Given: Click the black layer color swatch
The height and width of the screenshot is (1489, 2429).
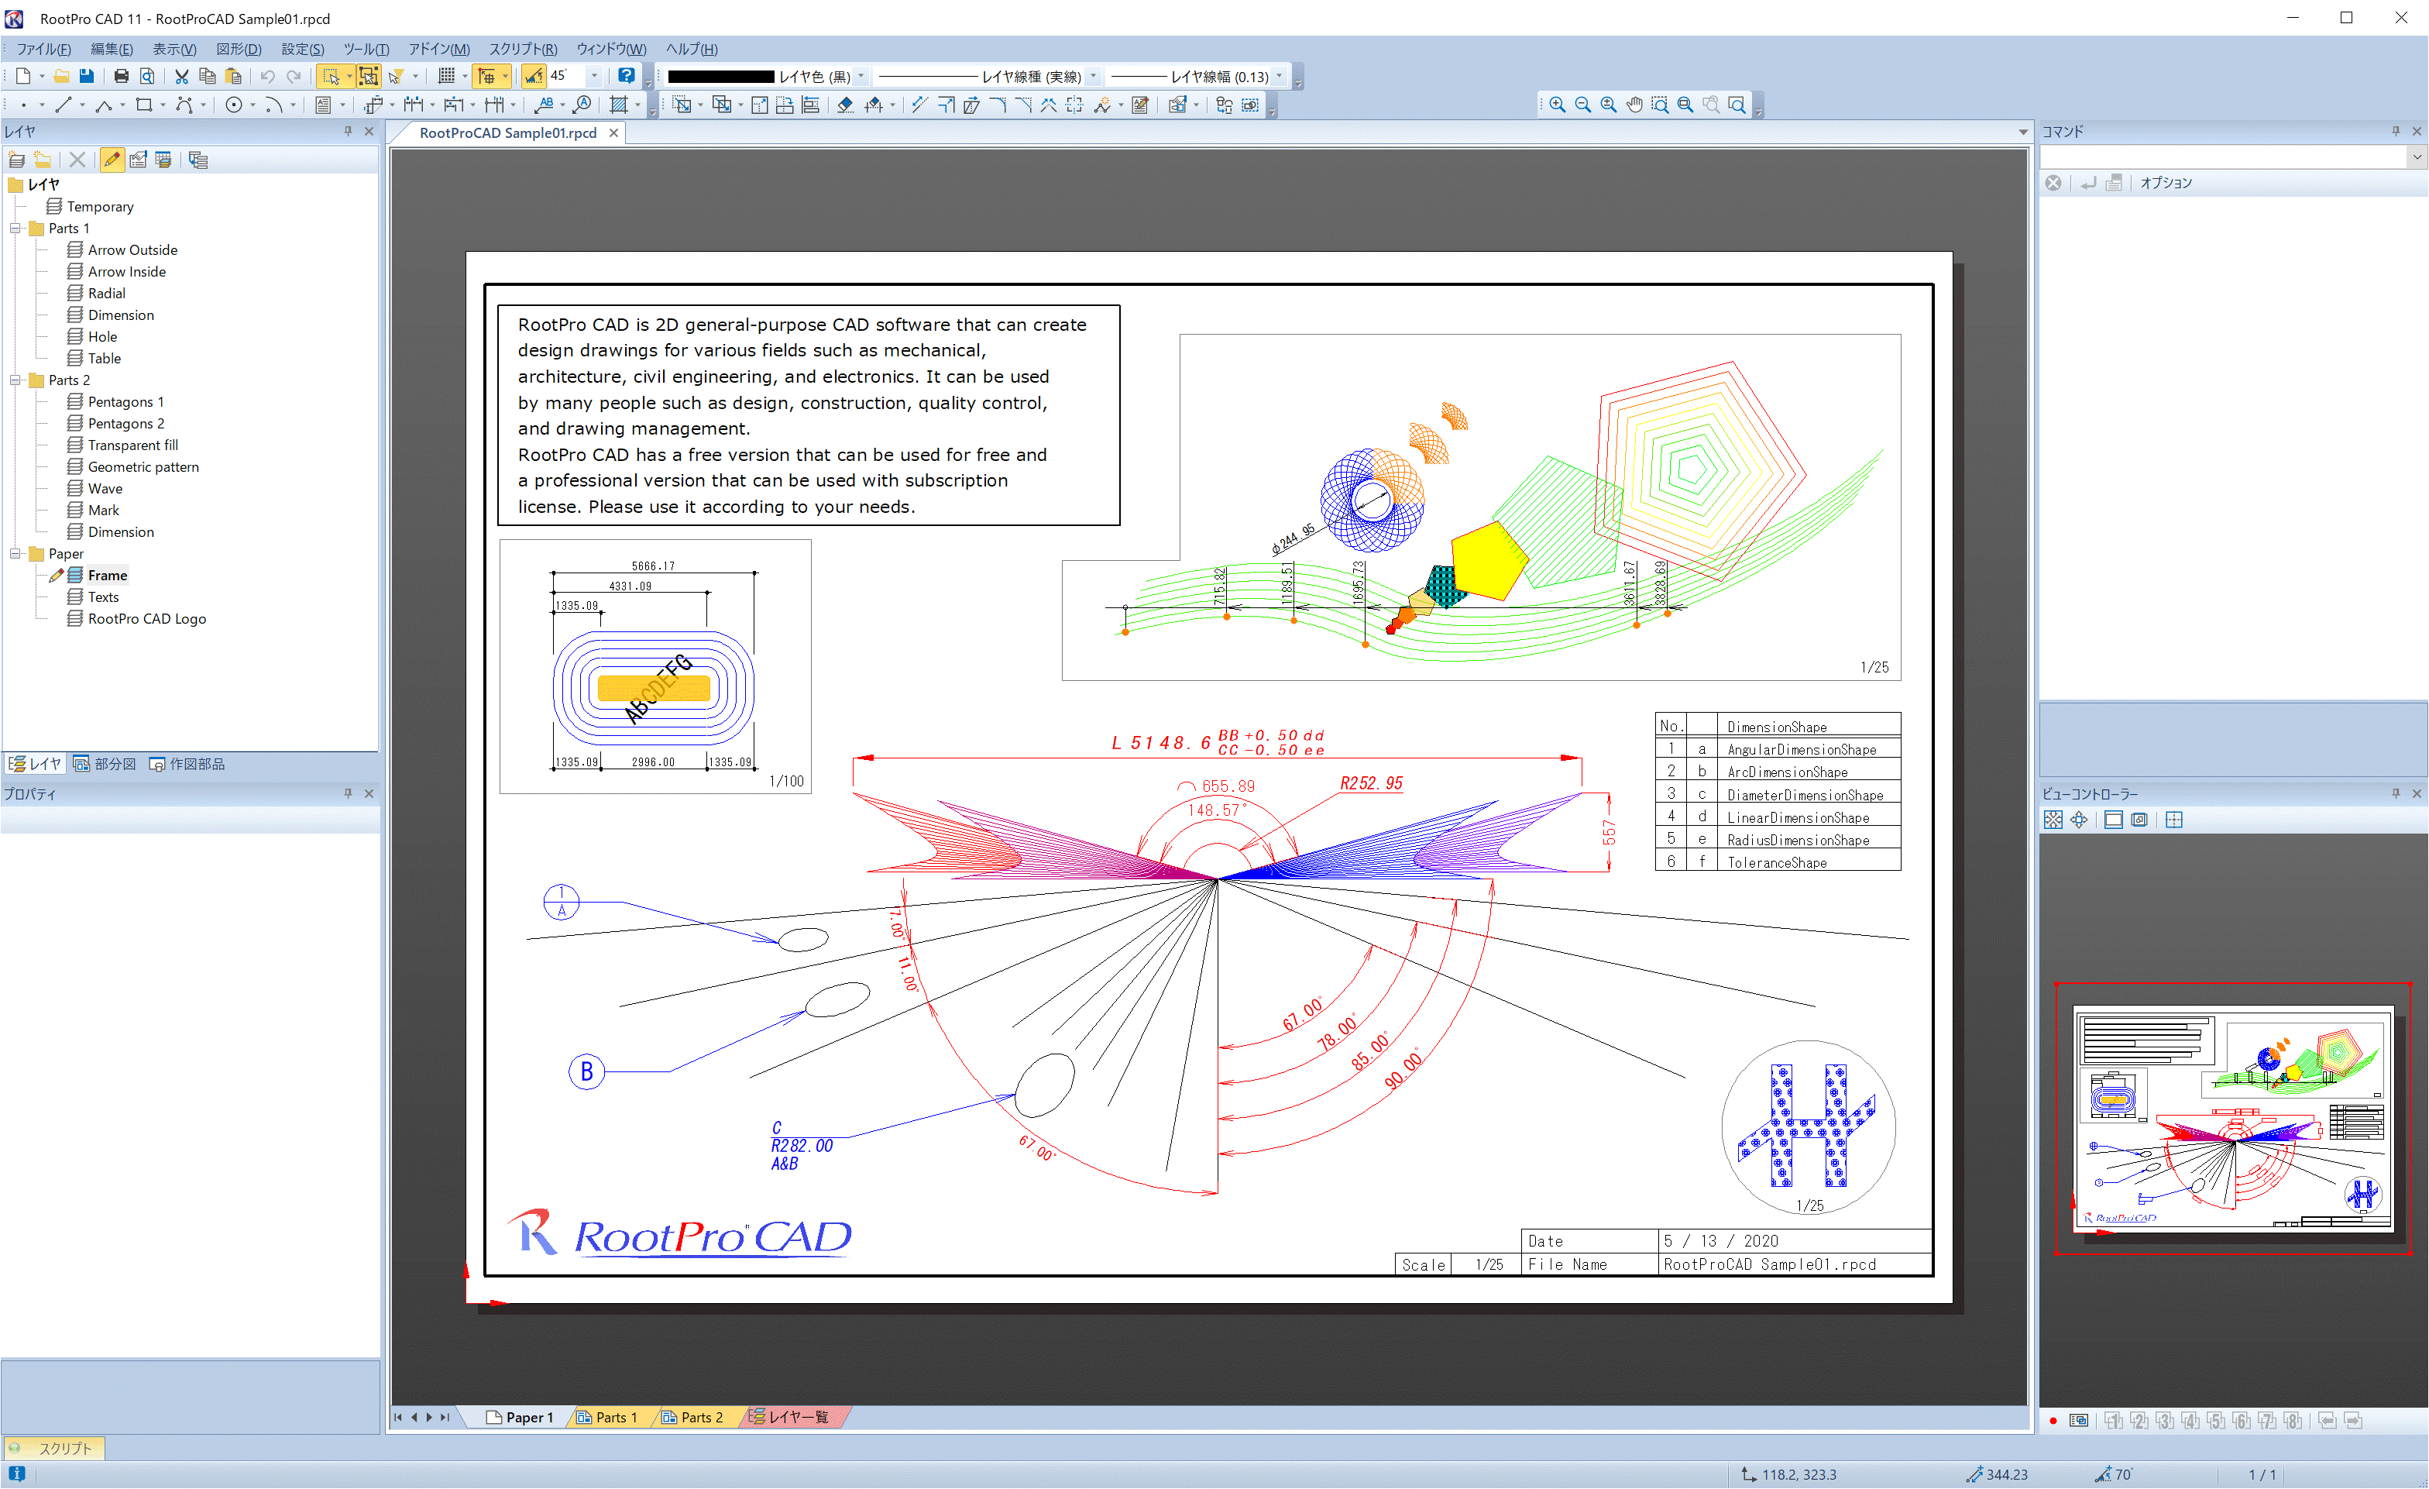Looking at the screenshot, I should point(720,77).
